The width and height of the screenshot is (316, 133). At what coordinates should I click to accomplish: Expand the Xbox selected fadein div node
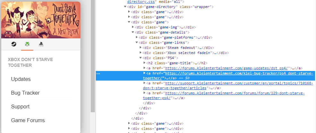[x=141, y=53]
